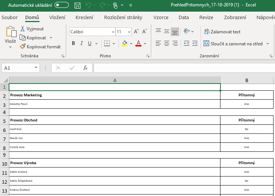
Task: Open the touch mode dropdown arrow
Action: pyautogui.click(x=122, y=5)
